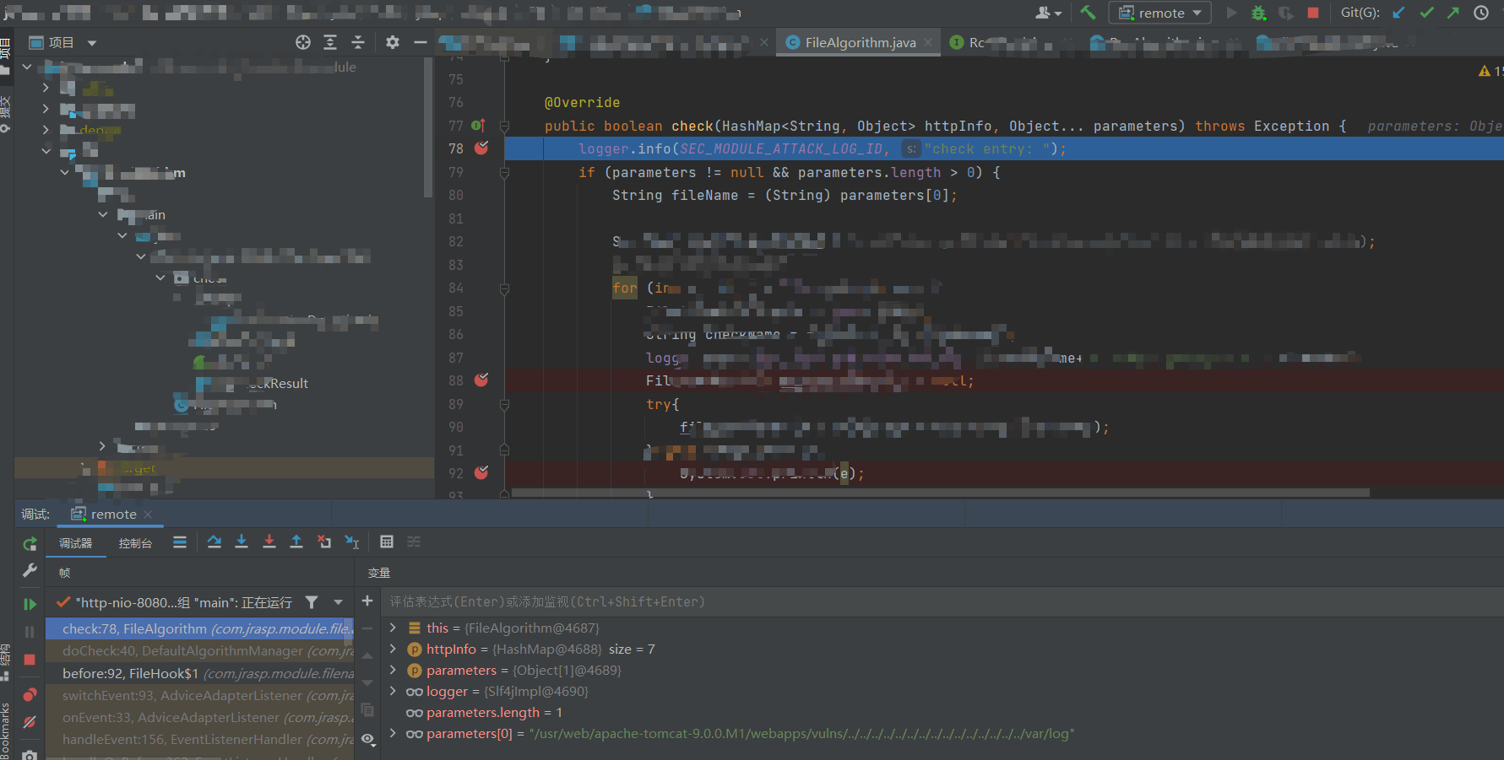The height and width of the screenshot is (760, 1504).
Task: Toggle the breakpoint on line 78
Action: click(481, 148)
